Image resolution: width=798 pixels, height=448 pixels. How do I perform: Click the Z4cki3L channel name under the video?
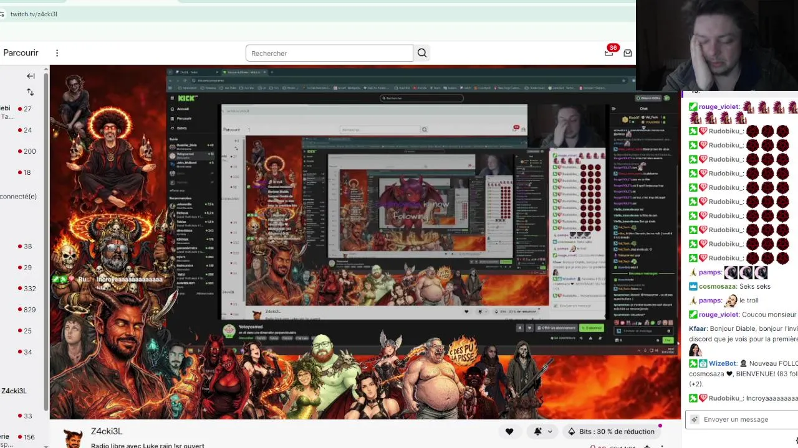[107, 431]
